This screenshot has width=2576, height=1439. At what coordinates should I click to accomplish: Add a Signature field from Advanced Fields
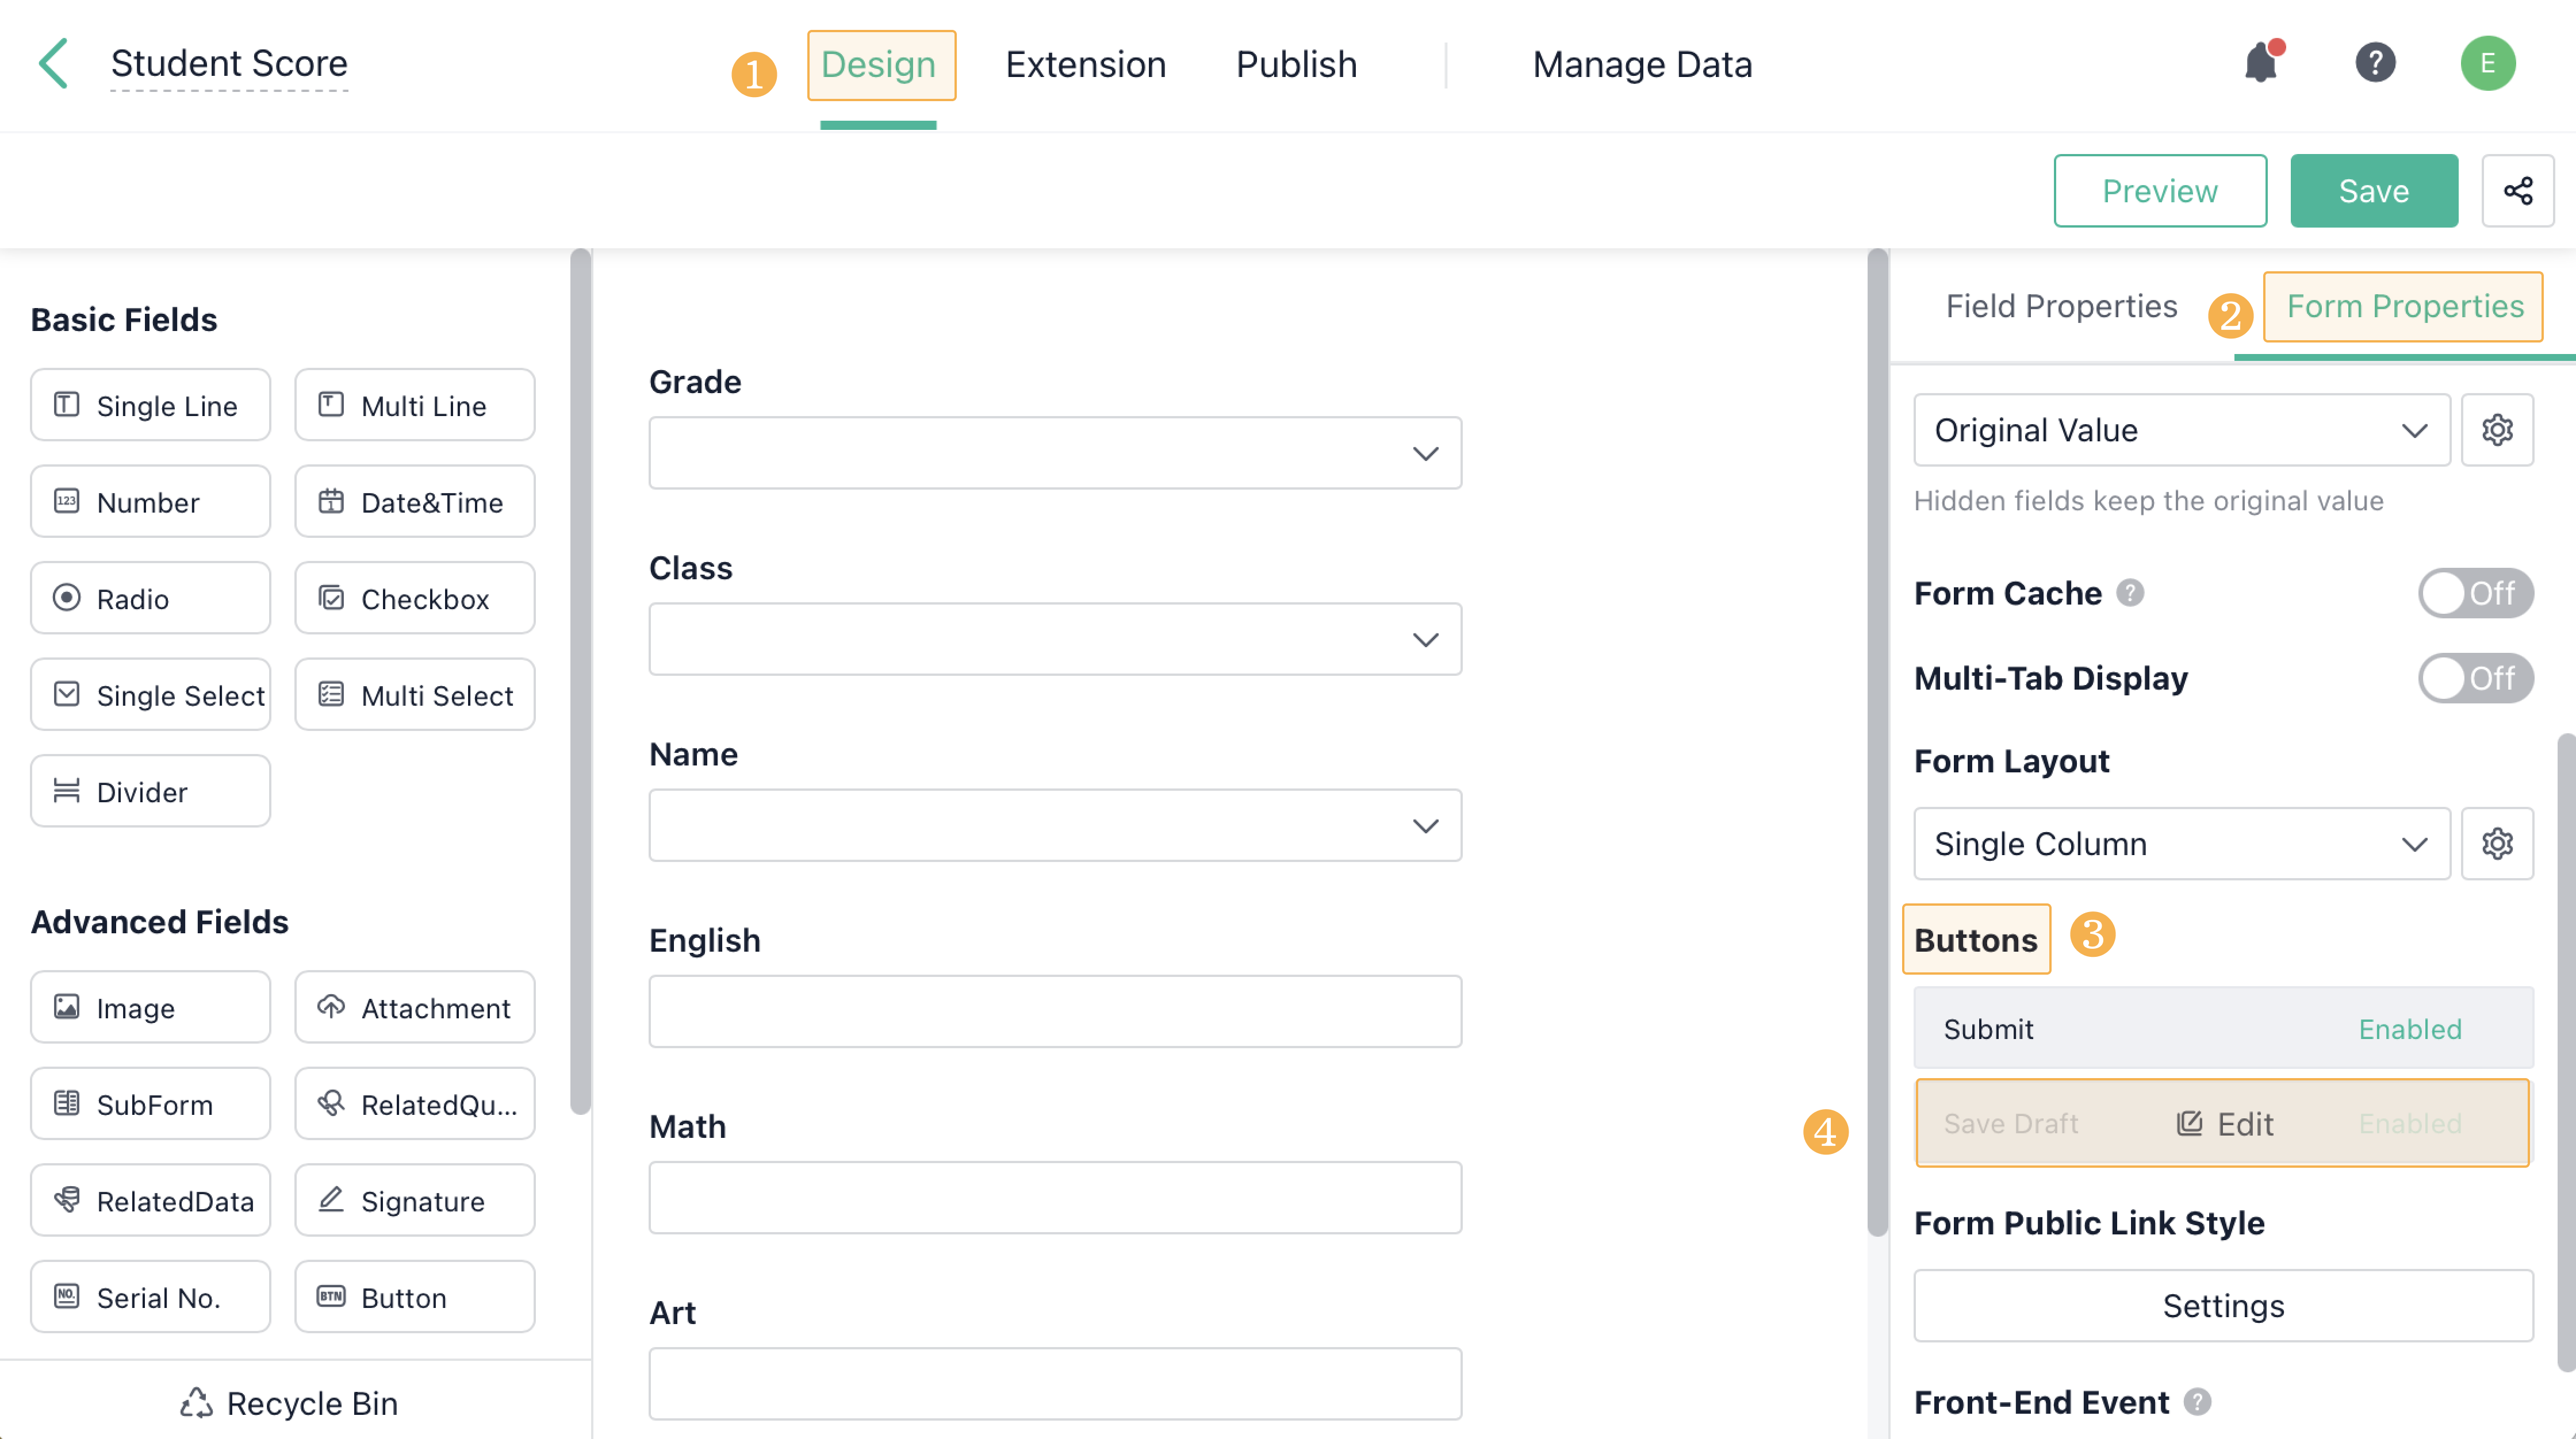pyautogui.click(x=414, y=1200)
